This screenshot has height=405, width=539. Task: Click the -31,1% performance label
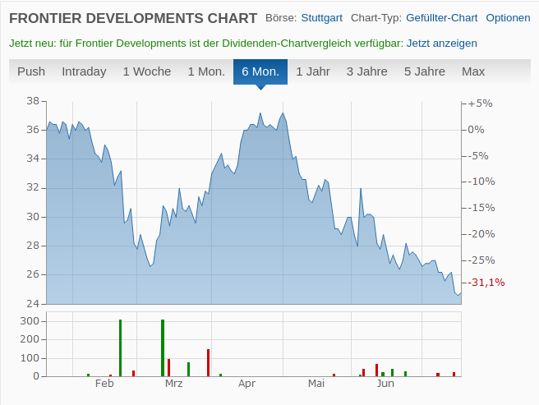(488, 283)
